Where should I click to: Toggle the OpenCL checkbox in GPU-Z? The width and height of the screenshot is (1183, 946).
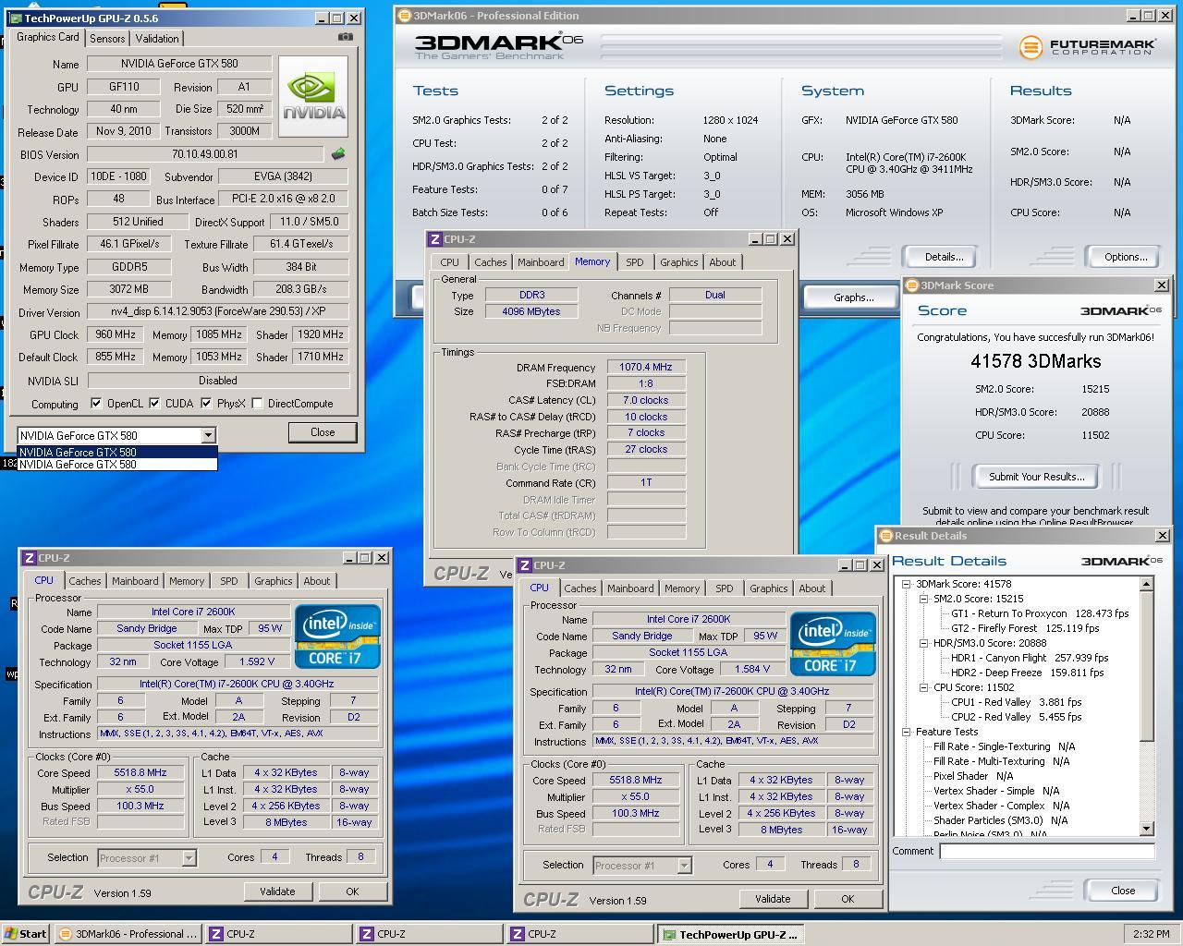coord(96,404)
